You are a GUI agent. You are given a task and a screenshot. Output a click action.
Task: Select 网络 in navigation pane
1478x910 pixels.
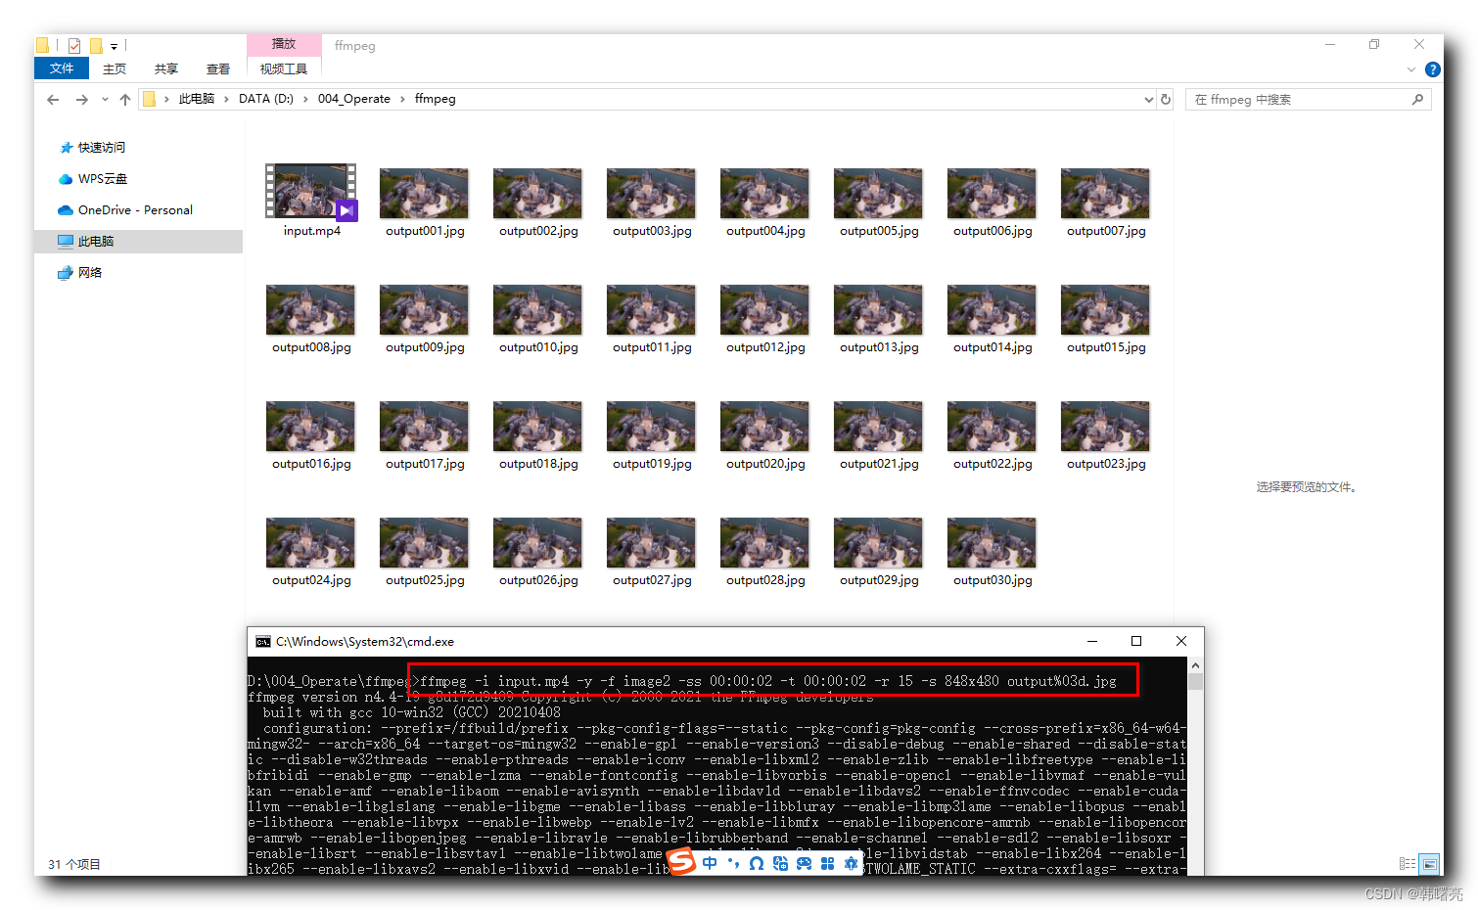(x=90, y=273)
